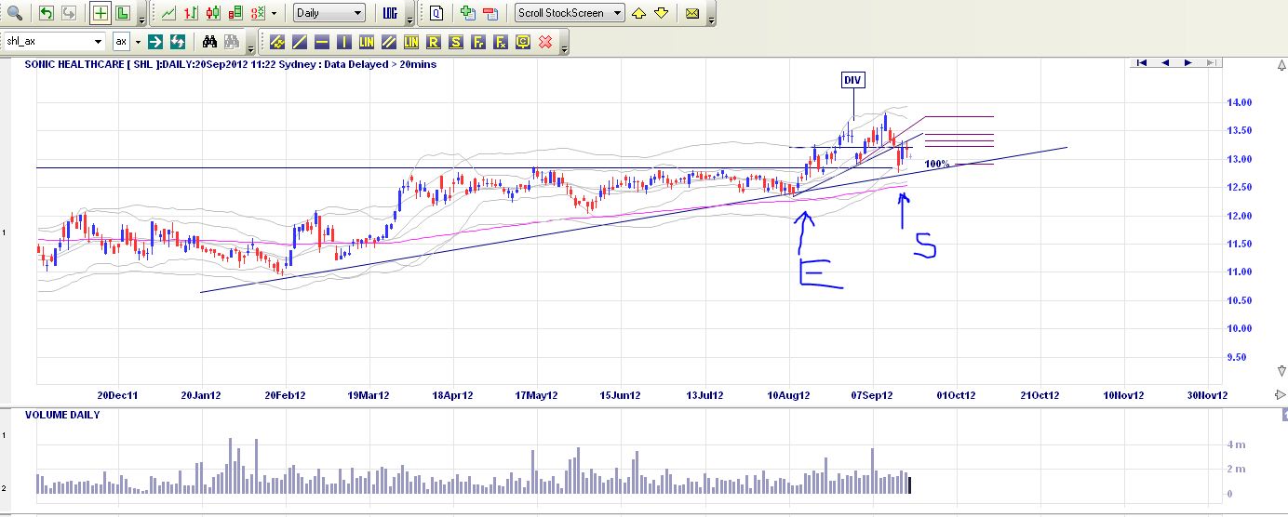The width and height of the screenshot is (1288, 517).
Task: Toggle the LOG scale button
Action: tap(391, 13)
